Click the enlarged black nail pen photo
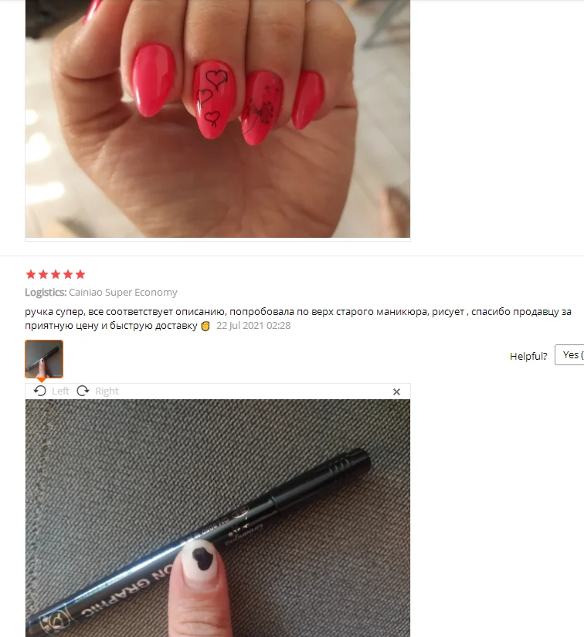This screenshot has width=584, height=637. pos(217,518)
